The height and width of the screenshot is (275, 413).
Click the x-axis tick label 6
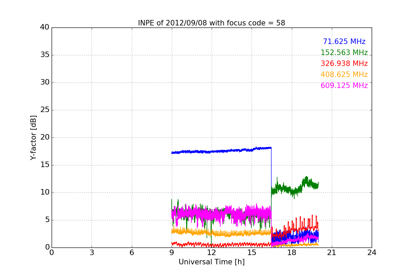pyautogui.click(x=132, y=253)
